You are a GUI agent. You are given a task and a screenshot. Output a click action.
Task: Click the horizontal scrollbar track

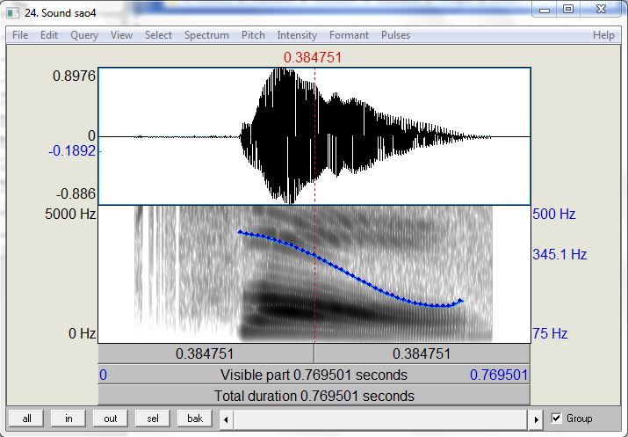click(x=381, y=419)
